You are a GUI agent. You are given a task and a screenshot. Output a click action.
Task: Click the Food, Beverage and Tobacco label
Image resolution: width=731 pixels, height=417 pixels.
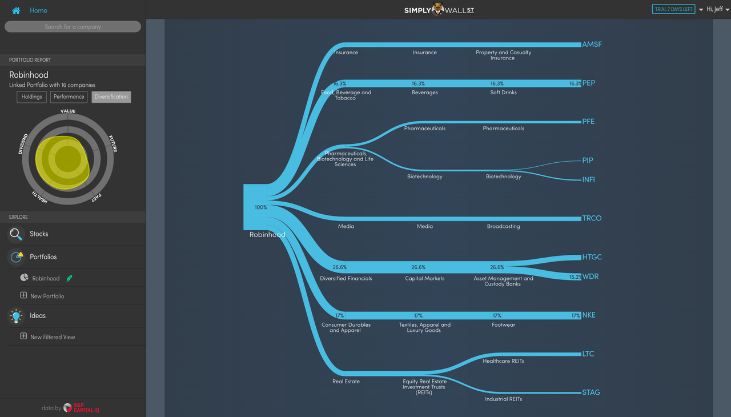point(346,95)
